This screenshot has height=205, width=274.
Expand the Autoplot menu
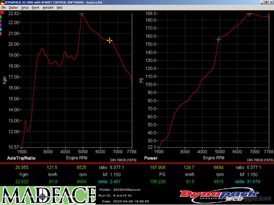pyautogui.click(x=48, y=7)
